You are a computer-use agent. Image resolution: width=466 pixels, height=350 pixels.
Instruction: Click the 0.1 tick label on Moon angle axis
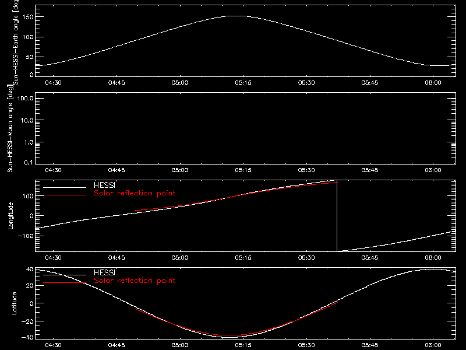[29, 162]
